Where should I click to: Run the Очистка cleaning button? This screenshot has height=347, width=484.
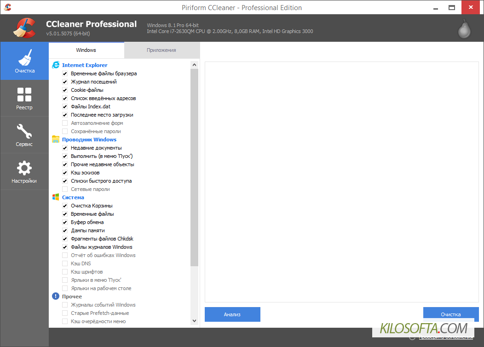tap(451, 314)
